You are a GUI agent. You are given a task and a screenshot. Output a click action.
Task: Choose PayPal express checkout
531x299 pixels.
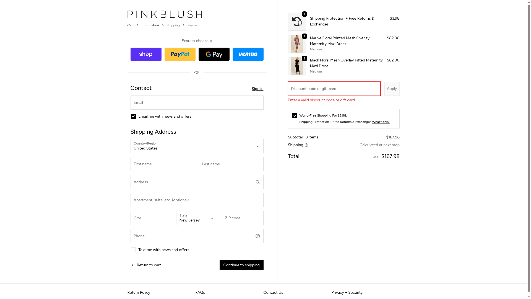coord(180,54)
